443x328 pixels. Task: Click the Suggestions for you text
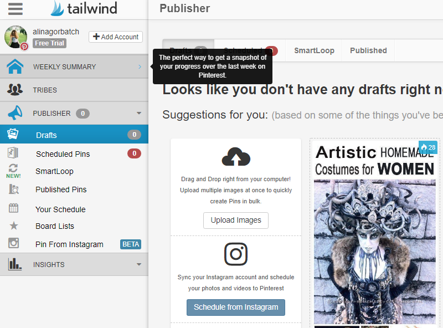point(215,115)
